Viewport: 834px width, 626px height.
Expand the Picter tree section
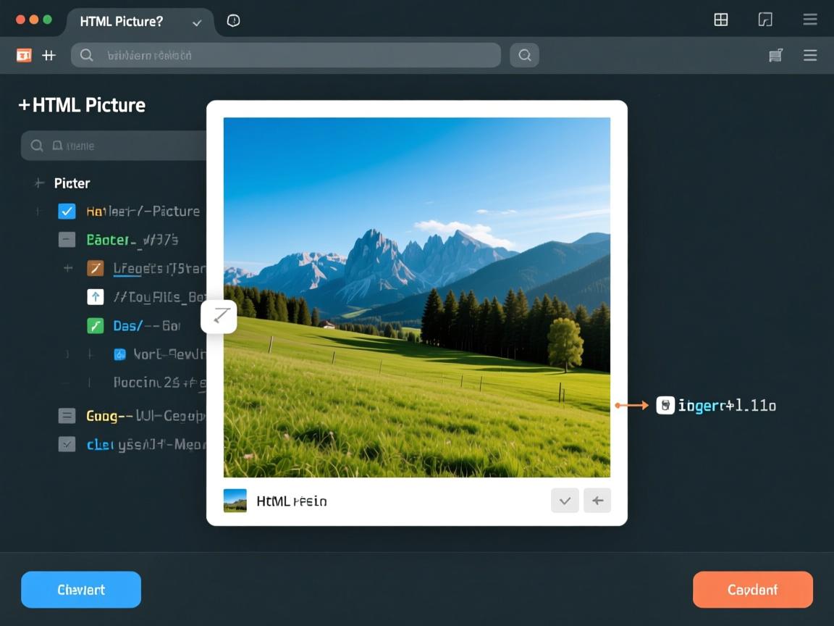click(x=39, y=183)
